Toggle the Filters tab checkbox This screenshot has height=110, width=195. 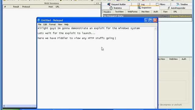(x=157, y=4)
